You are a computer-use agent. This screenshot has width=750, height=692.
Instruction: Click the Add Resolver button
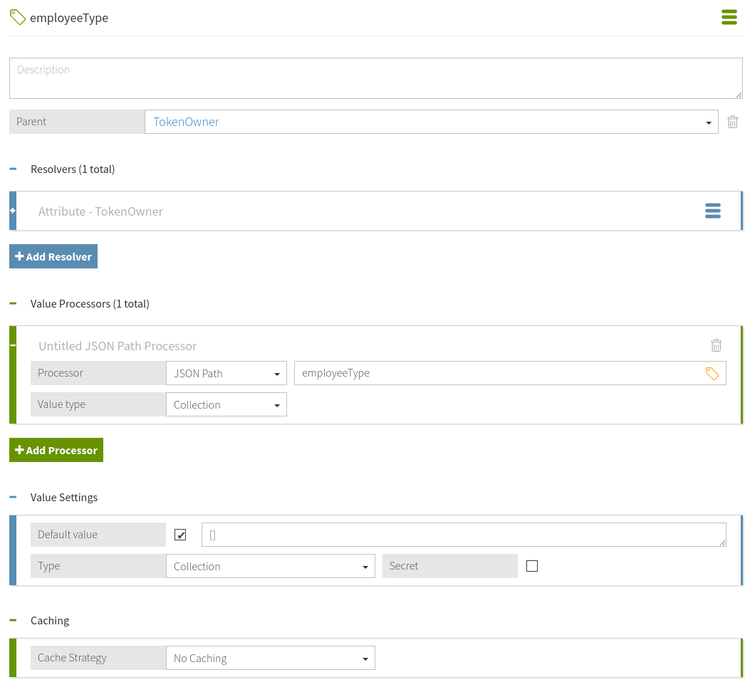click(53, 256)
